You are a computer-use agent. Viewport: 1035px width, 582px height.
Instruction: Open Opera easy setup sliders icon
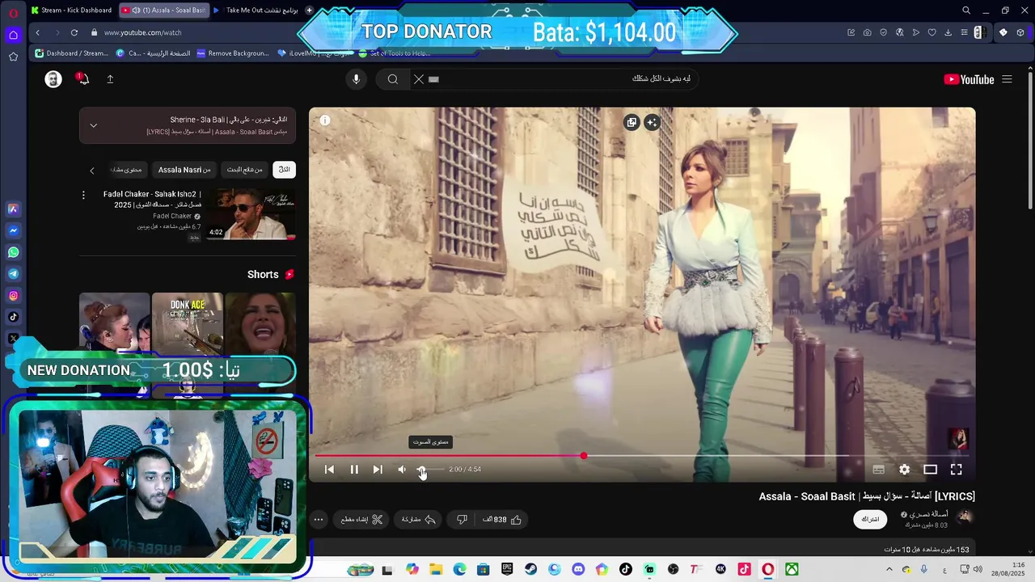coord(964,32)
